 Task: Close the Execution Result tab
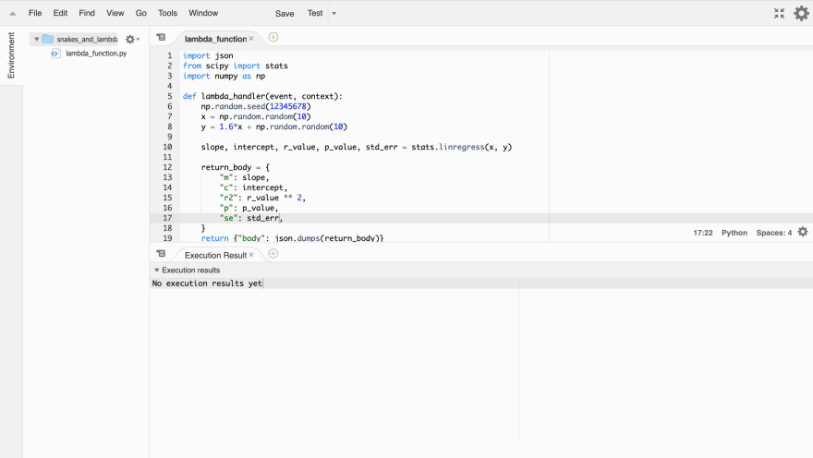pos(251,255)
